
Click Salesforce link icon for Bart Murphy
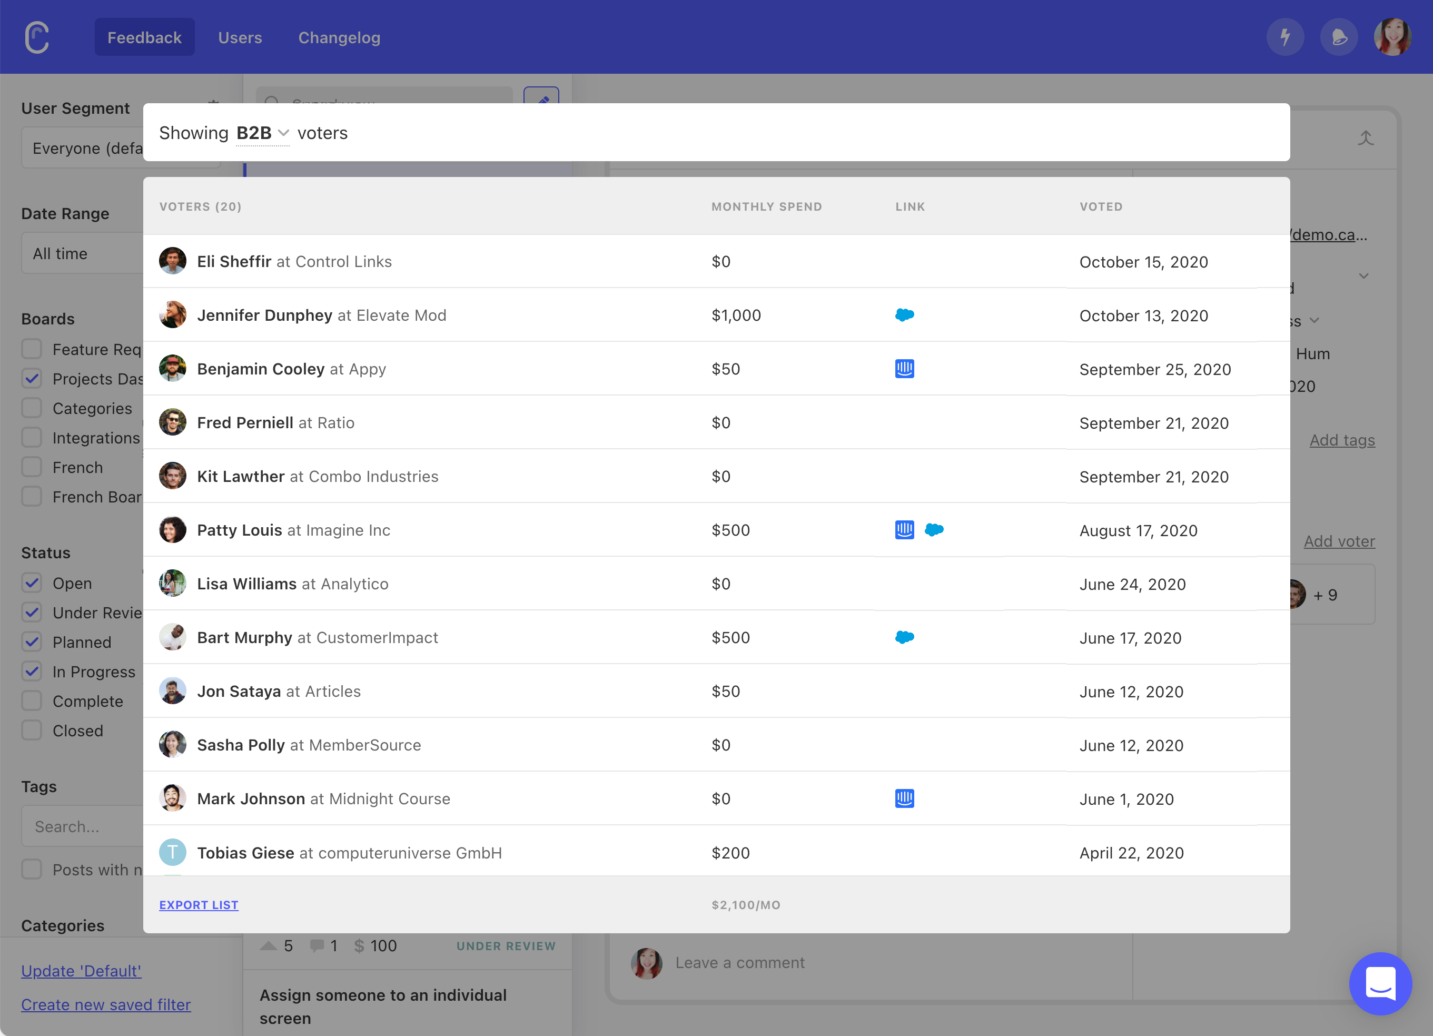pos(905,637)
